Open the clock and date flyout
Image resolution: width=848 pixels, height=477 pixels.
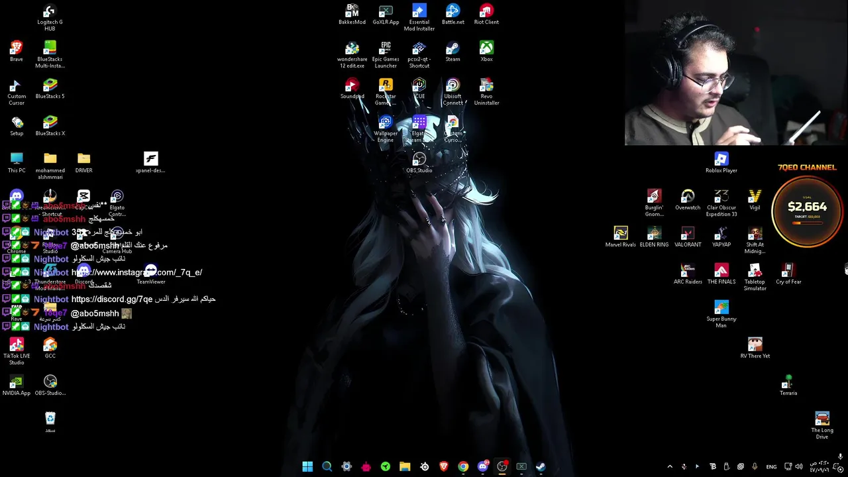coord(819,466)
